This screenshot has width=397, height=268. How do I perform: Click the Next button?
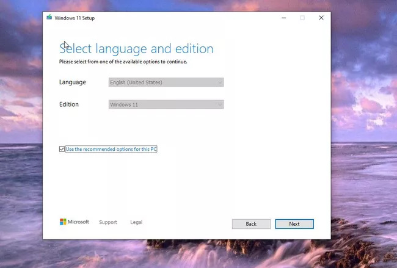tap(294, 224)
